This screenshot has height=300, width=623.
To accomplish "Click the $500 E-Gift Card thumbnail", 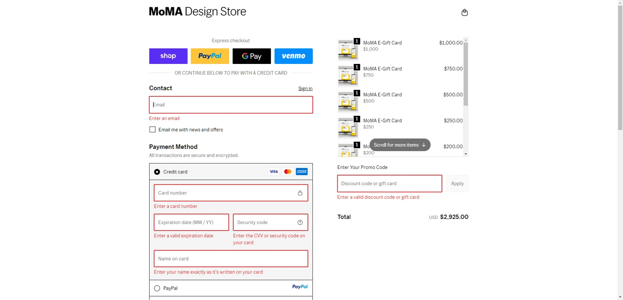I will point(348,102).
